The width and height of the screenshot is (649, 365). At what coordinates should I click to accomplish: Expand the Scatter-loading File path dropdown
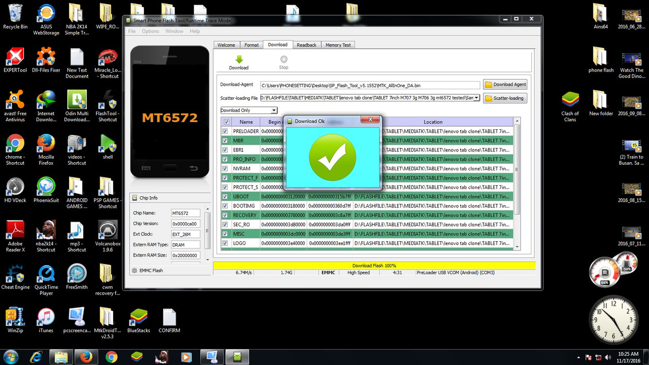[477, 98]
